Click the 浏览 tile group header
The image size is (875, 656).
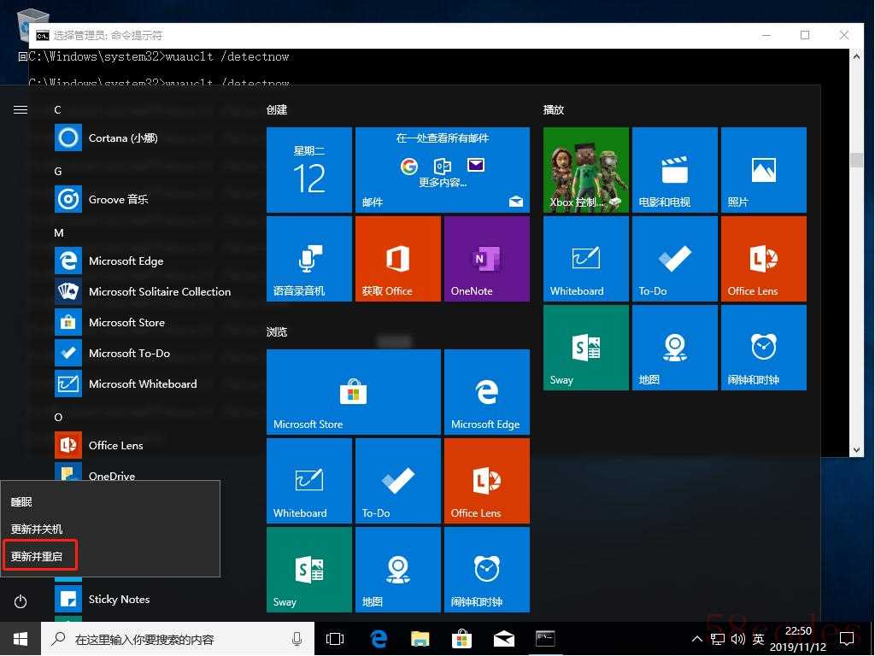(277, 332)
